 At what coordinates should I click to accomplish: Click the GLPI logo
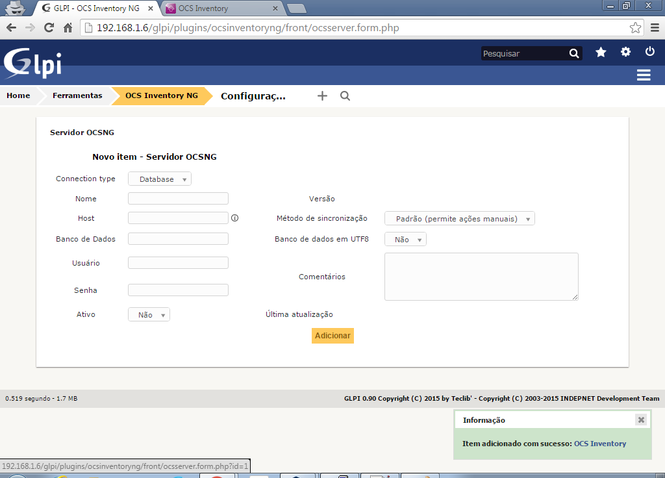pos(32,63)
